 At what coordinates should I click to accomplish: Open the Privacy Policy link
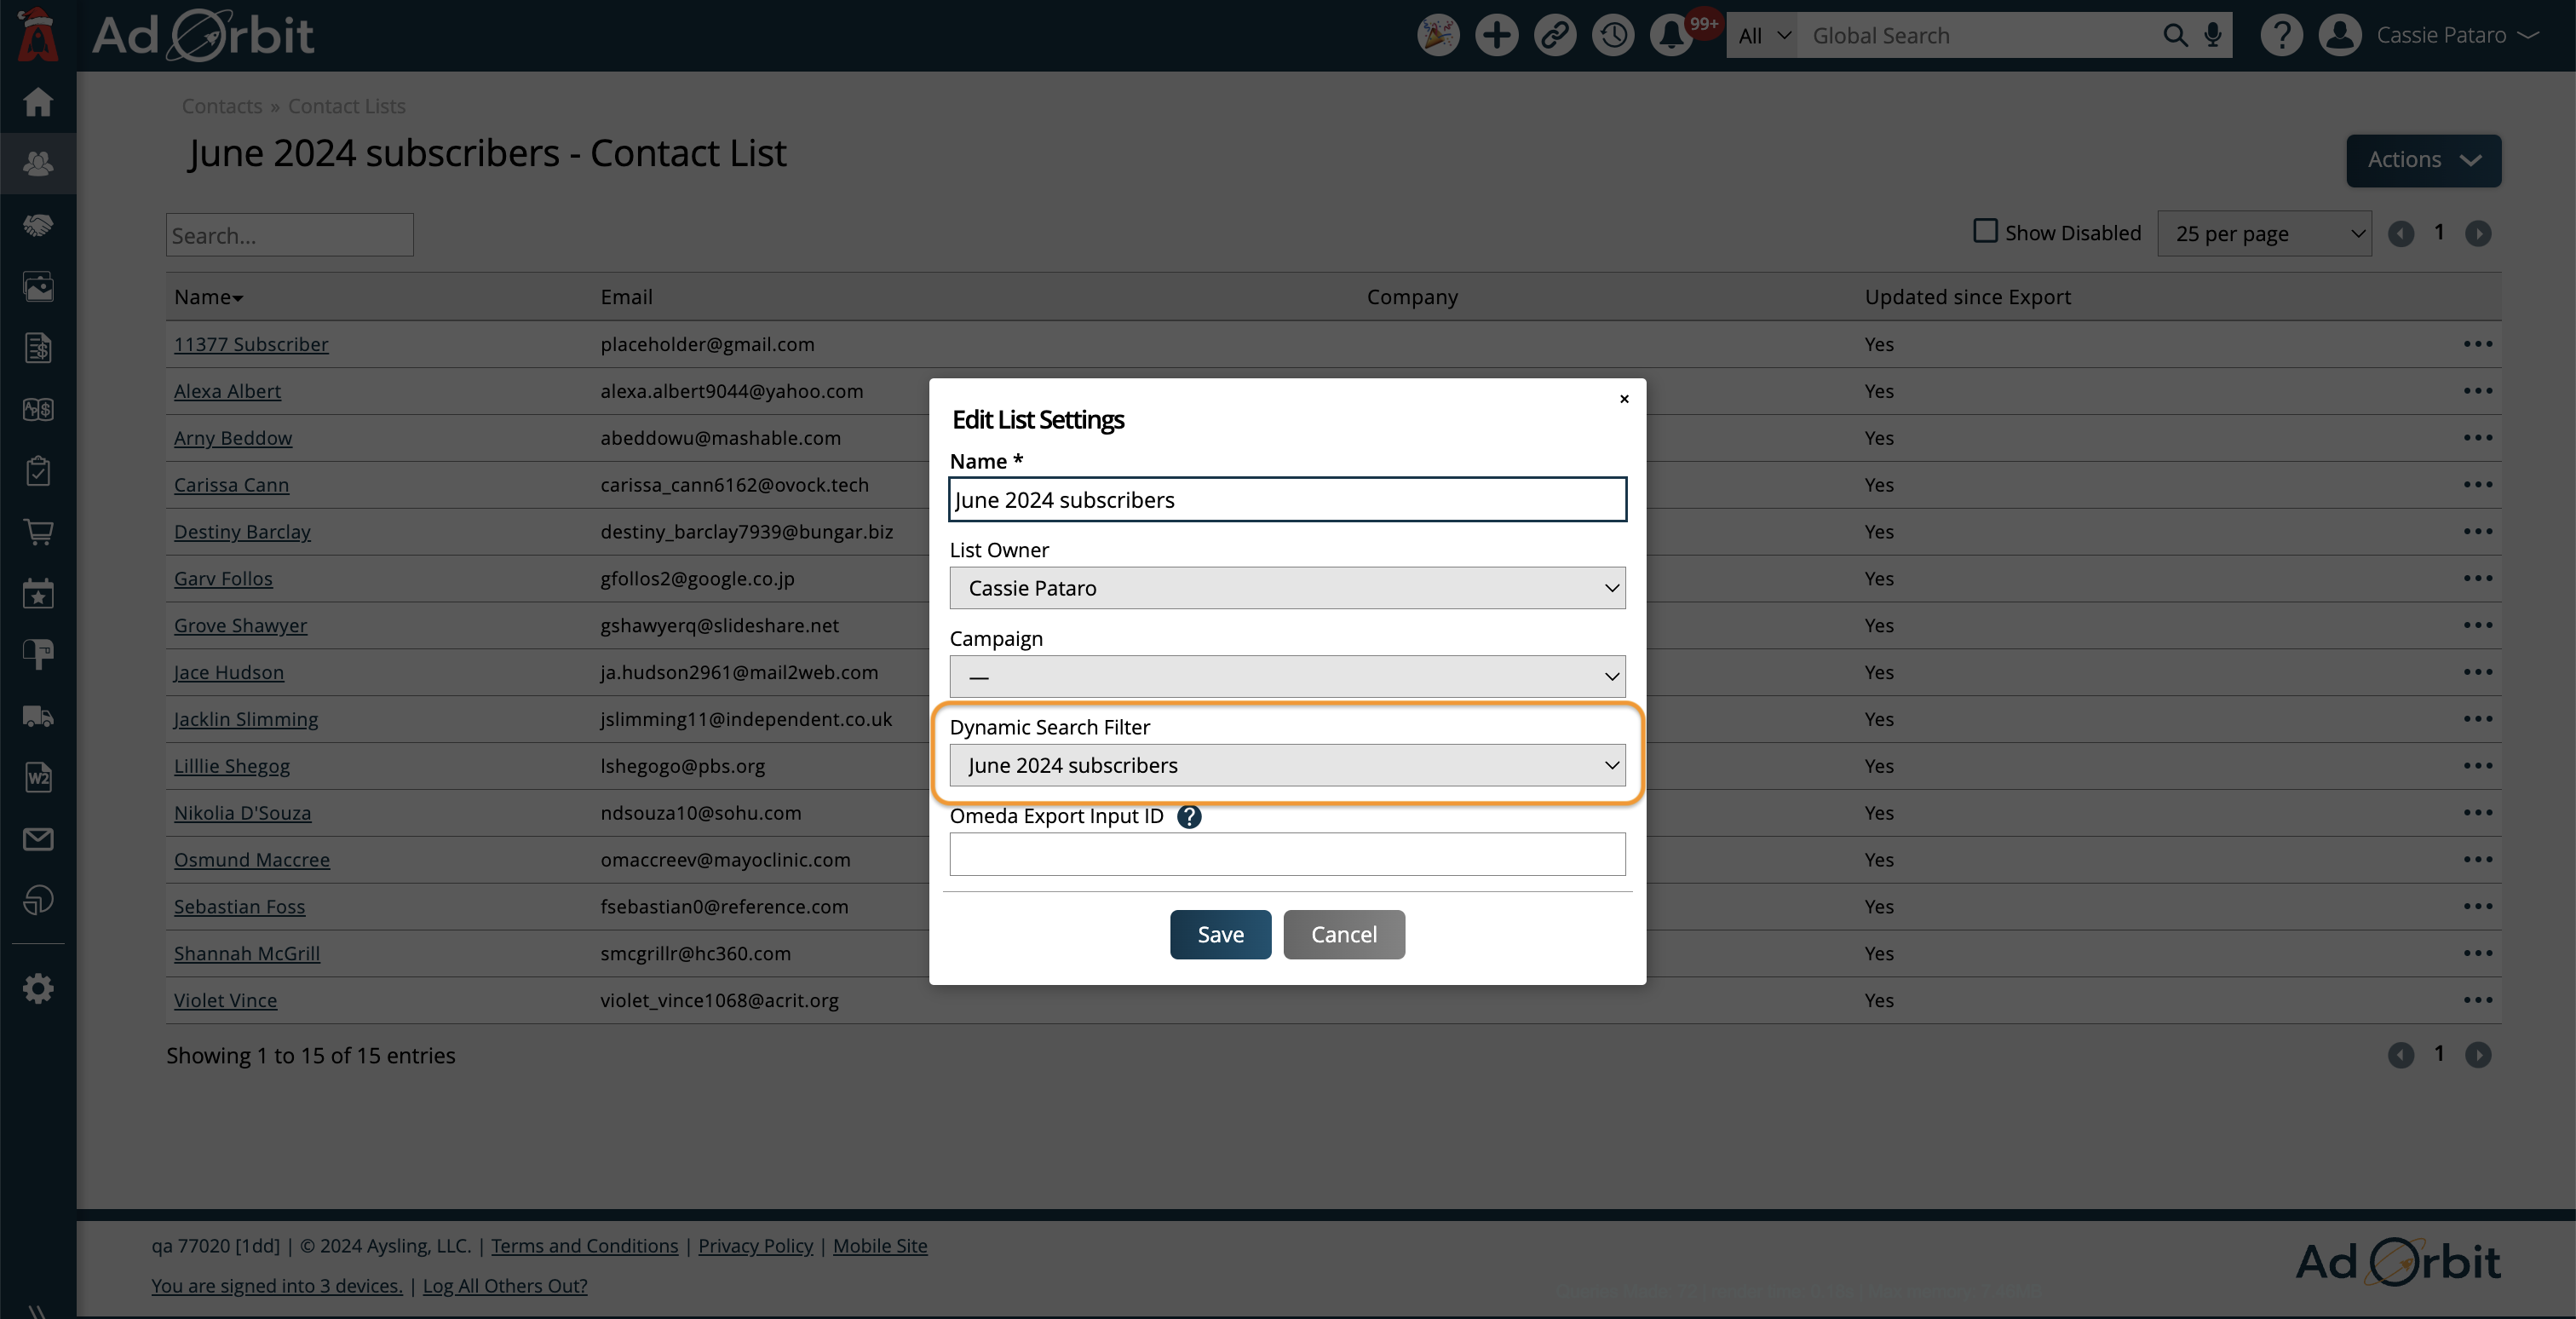click(x=755, y=1246)
